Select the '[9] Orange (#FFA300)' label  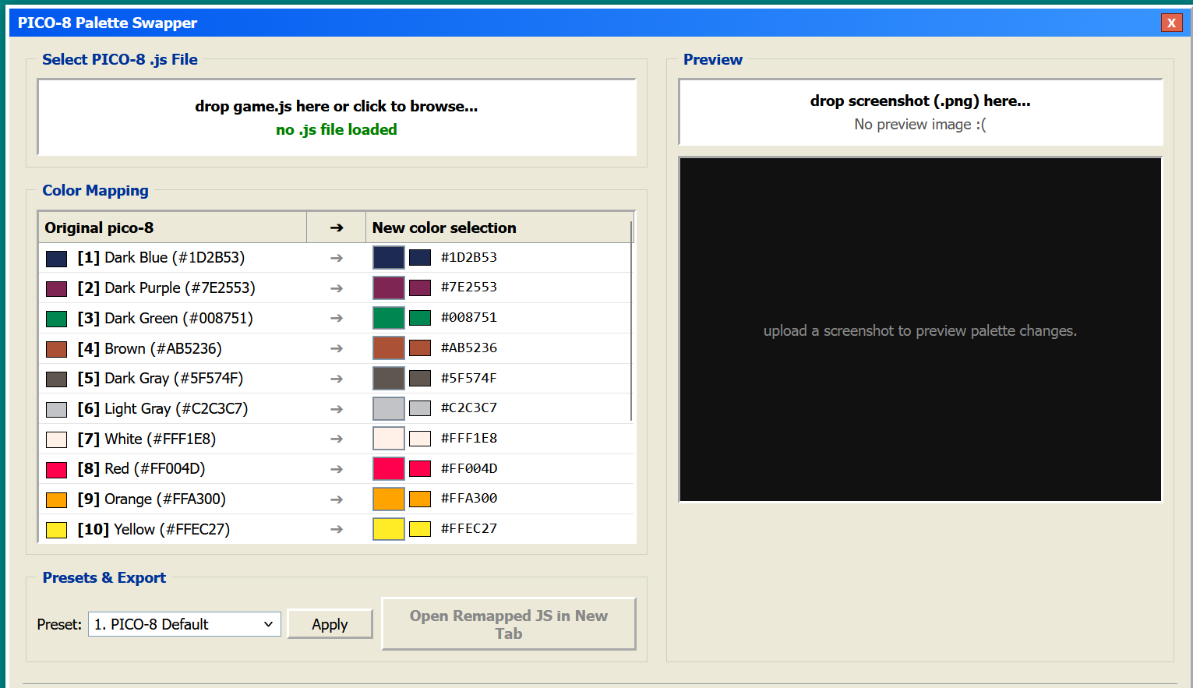152,499
